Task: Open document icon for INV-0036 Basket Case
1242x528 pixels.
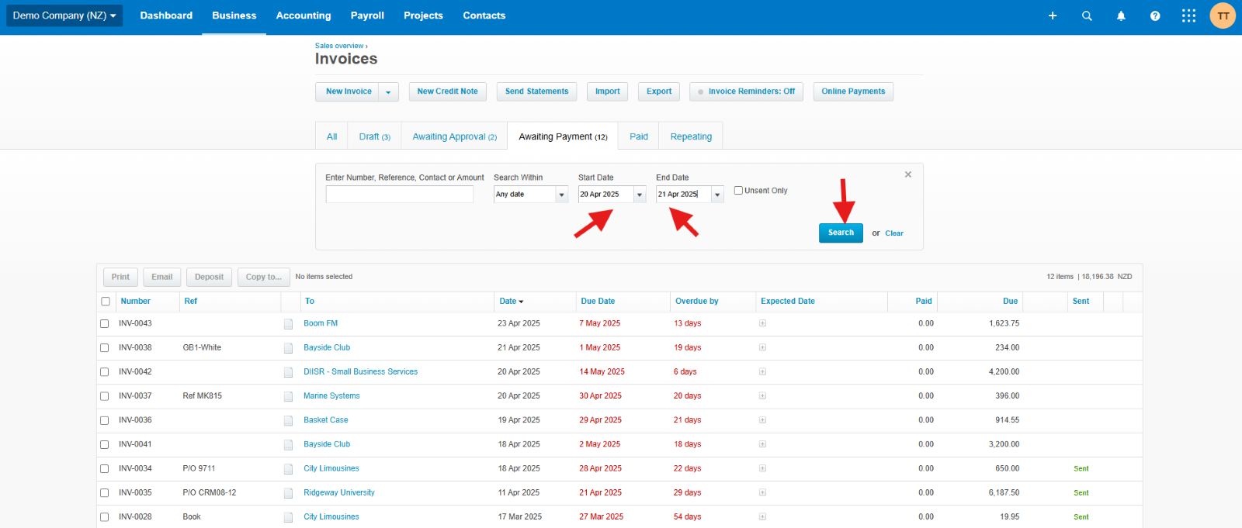Action: tap(288, 420)
